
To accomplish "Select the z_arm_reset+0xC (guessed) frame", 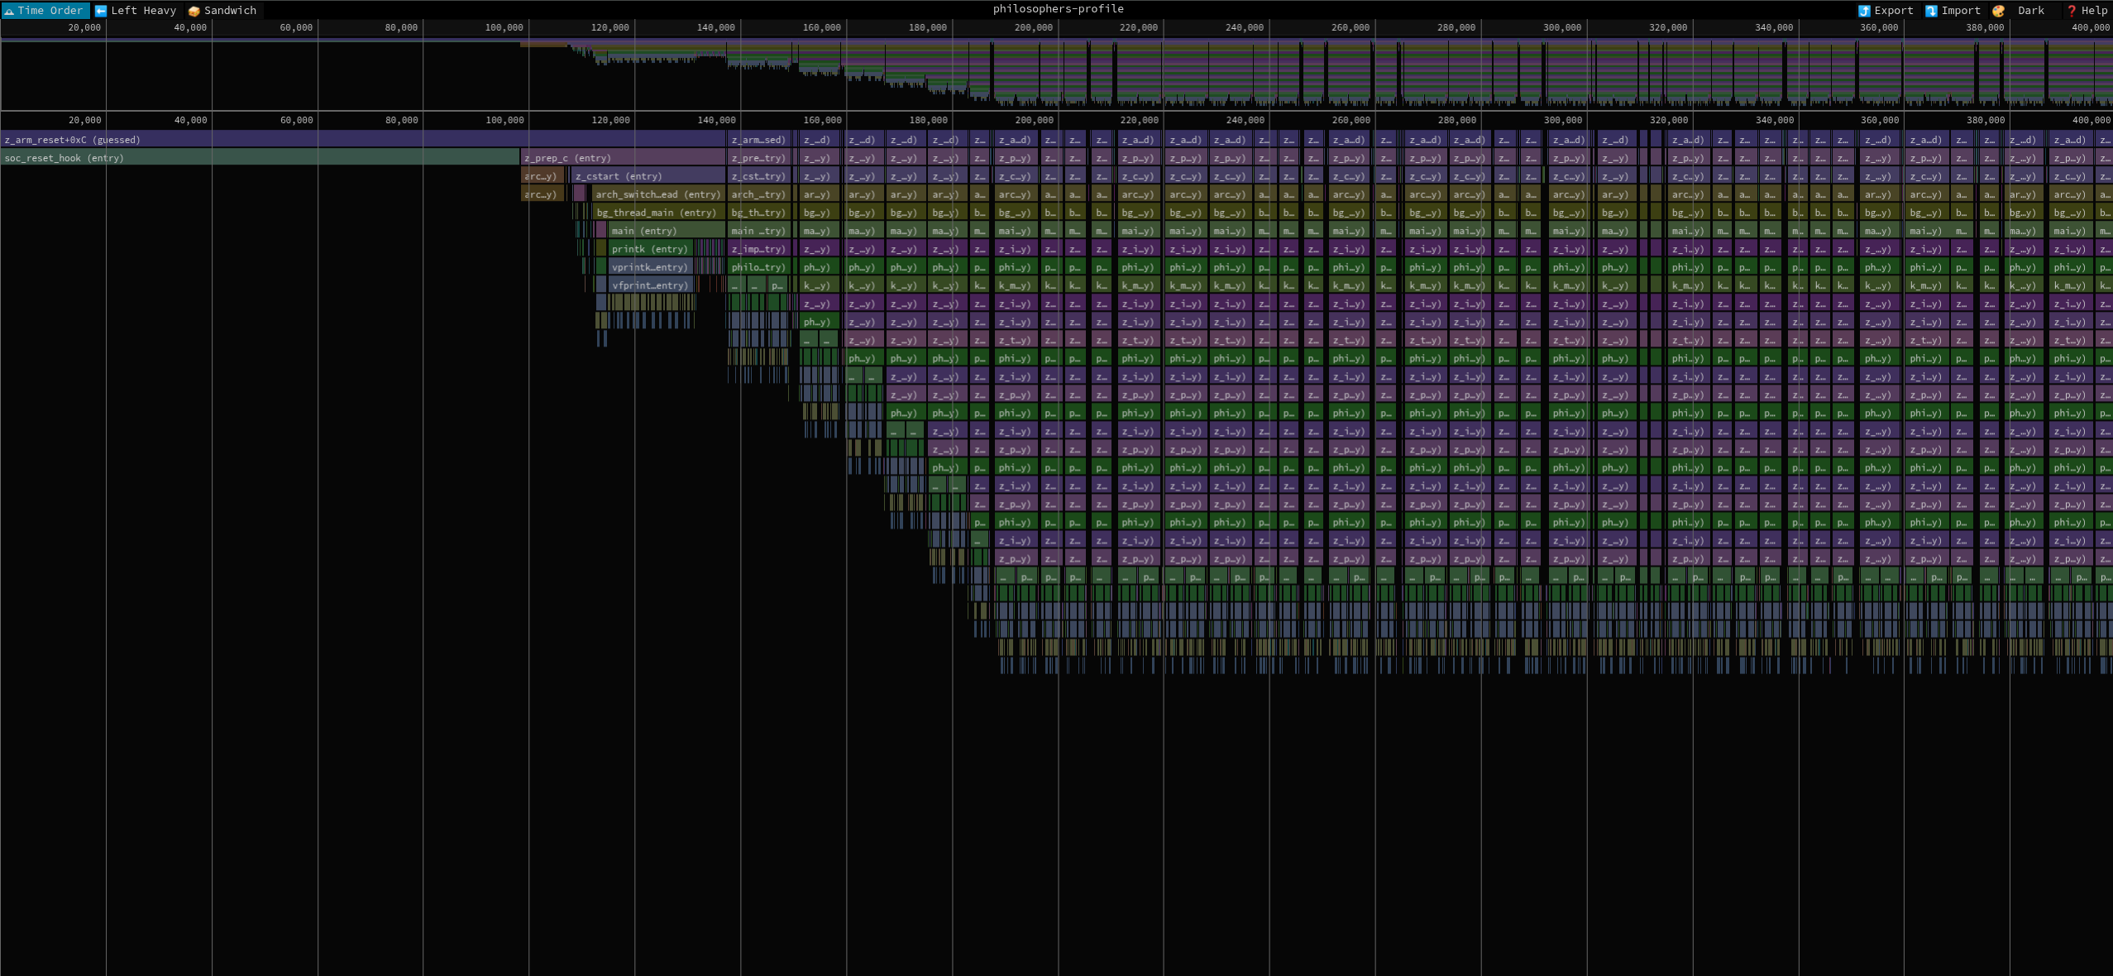I will pos(363,140).
